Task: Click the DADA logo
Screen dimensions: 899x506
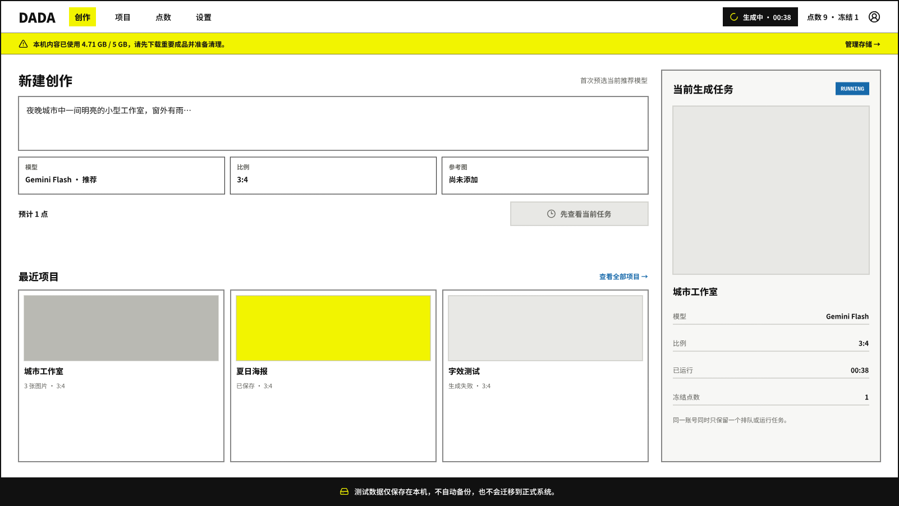Action: (x=37, y=17)
